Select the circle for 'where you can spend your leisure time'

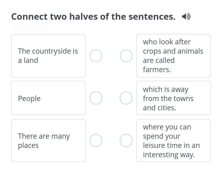tap(126, 141)
